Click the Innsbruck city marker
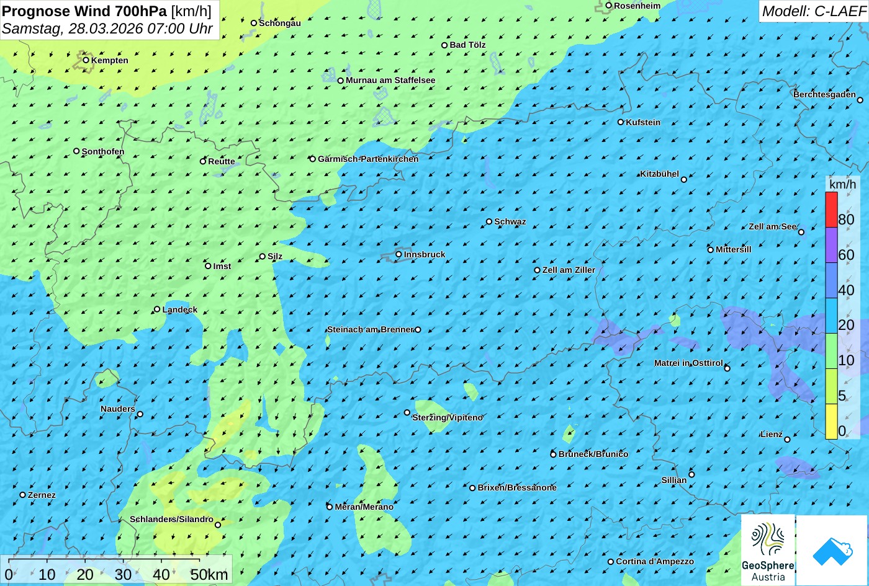 click(398, 254)
